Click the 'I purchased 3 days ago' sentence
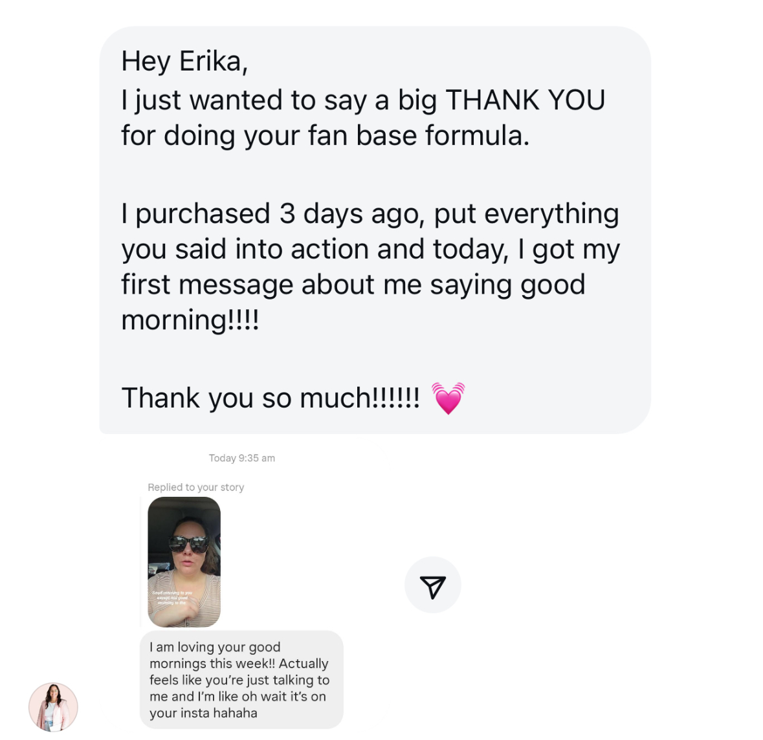 [273, 214]
